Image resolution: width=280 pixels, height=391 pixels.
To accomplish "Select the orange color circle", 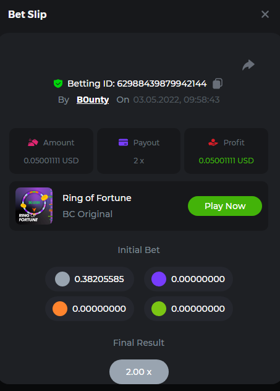I will tap(60, 309).
